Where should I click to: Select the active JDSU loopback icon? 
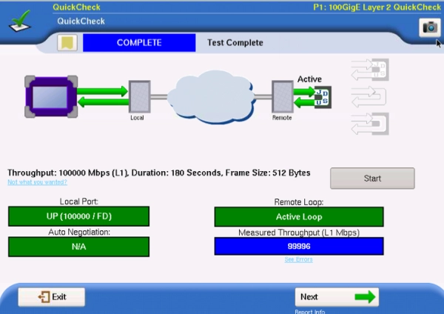click(323, 97)
